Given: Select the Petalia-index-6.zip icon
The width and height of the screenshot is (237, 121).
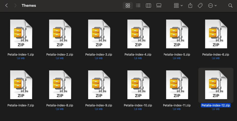Looking at the screenshot, I should (216, 34).
